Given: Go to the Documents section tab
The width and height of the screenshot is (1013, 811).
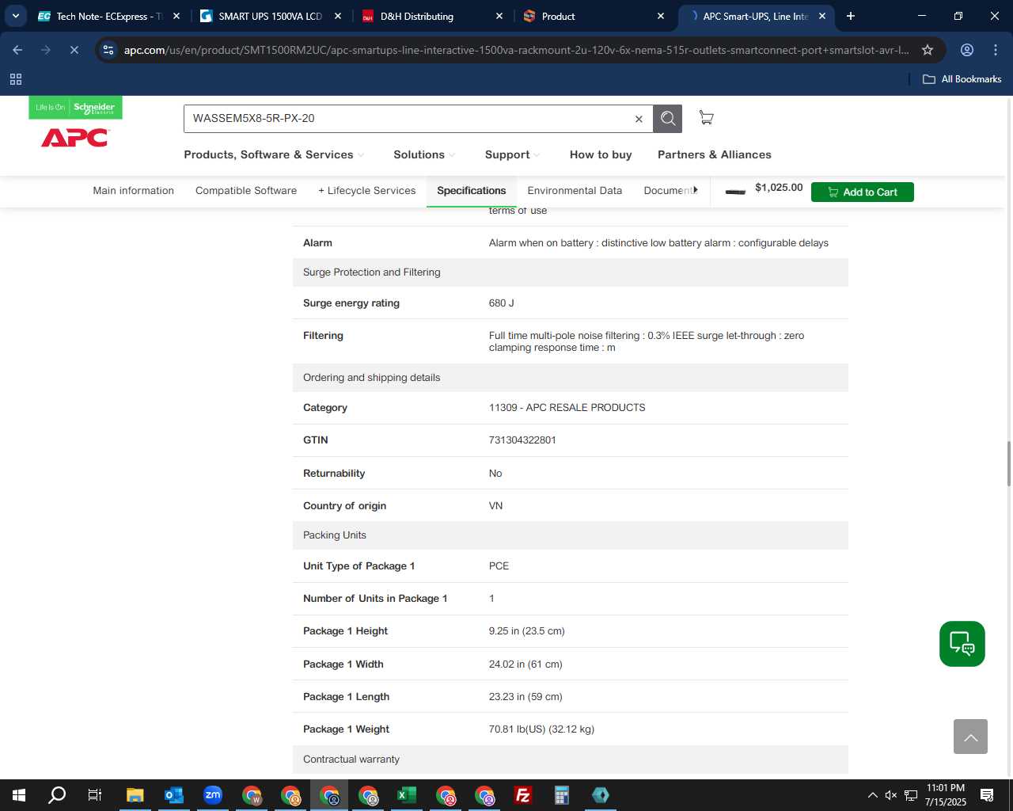Looking at the screenshot, I should [x=667, y=191].
